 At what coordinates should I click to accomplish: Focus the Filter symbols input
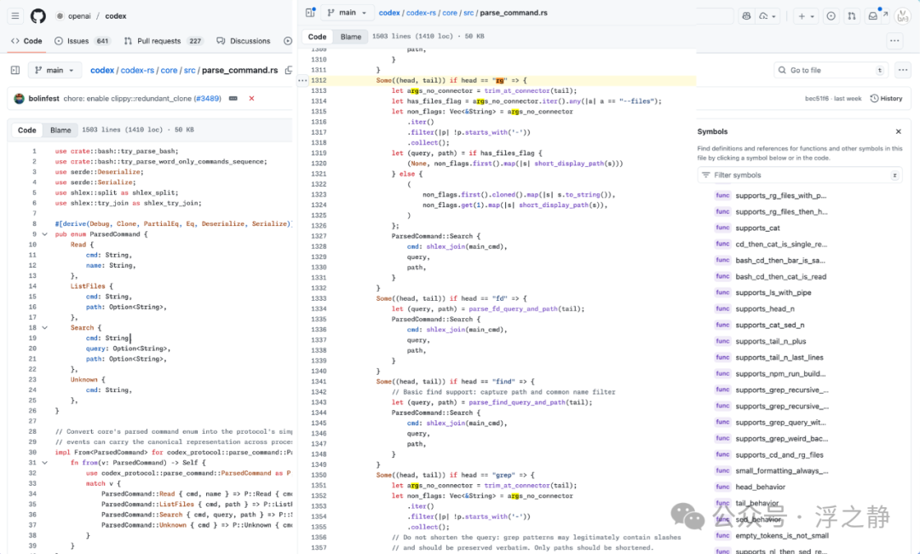point(799,175)
